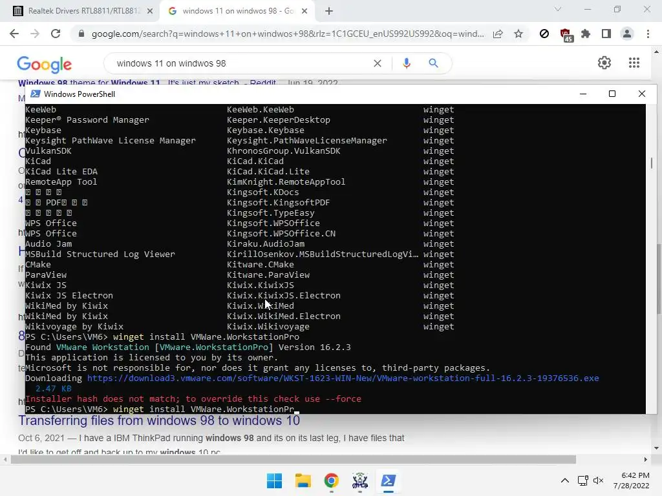Viewport: 662px width, 496px height.
Task: Click 'Version 16.2.3' text
Action: (315, 347)
